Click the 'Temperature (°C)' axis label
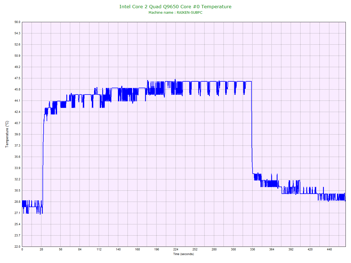Image resolution: width=351 pixels, height=263 pixels. click(7, 134)
